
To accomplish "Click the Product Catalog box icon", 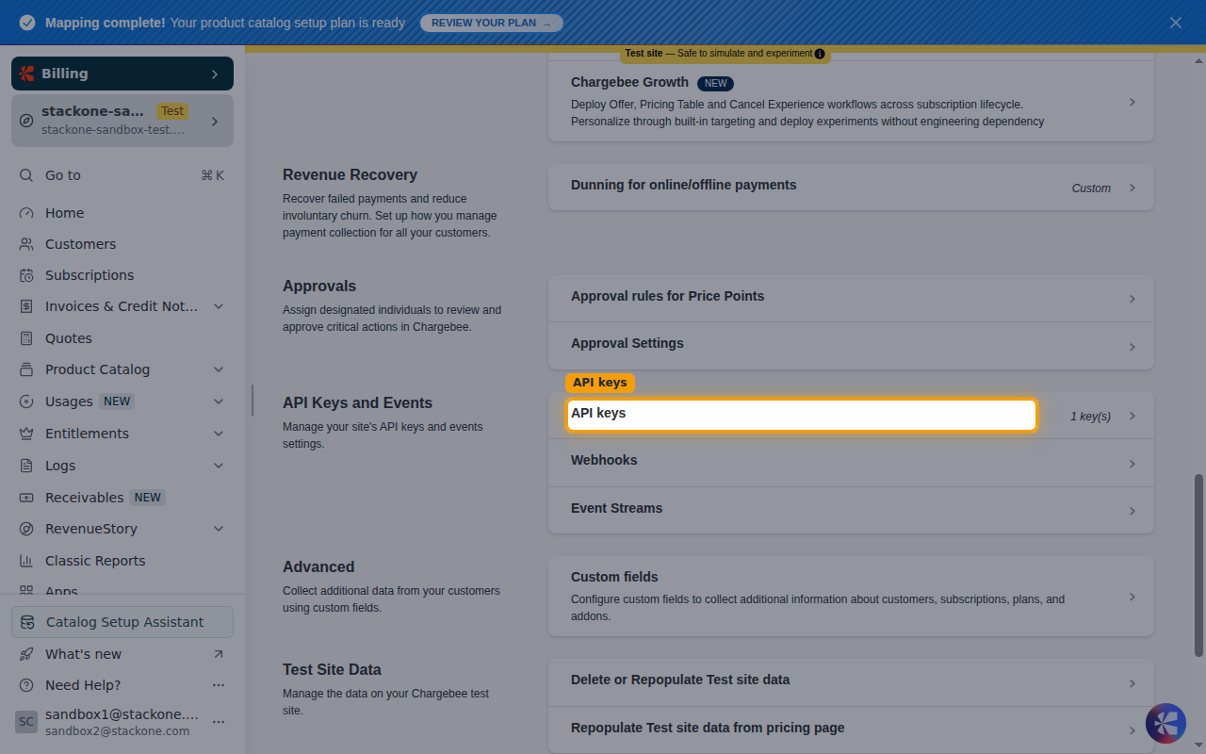I will [26, 369].
